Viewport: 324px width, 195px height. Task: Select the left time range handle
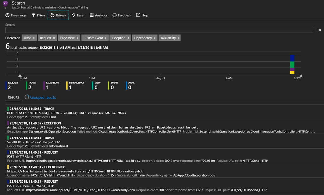coord(20,76)
